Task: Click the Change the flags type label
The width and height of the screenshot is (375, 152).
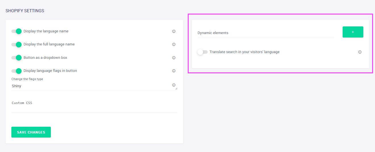Action: (27, 79)
